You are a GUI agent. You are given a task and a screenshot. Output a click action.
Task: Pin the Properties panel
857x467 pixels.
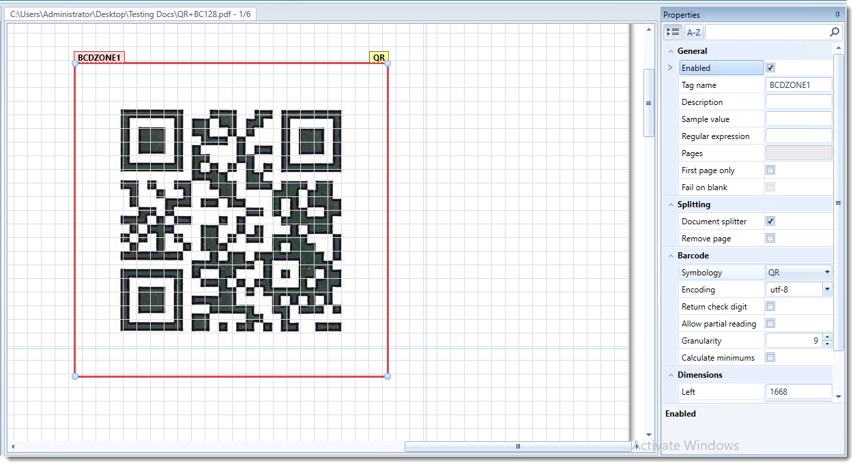(837, 14)
